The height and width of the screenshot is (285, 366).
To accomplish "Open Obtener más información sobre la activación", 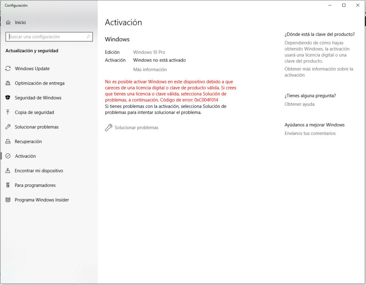I will coord(318,72).
